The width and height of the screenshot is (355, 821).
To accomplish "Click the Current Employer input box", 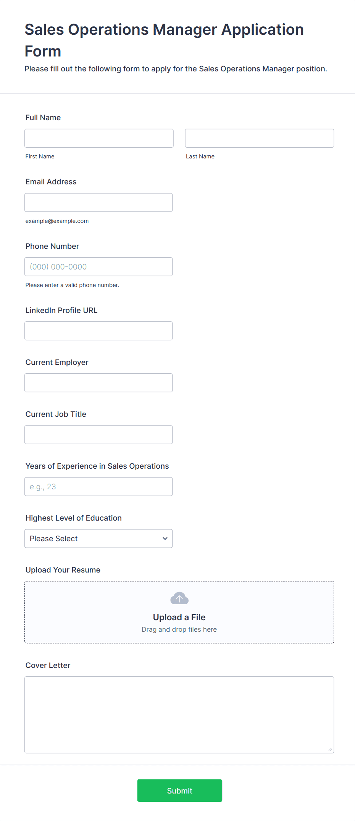I will coord(98,383).
